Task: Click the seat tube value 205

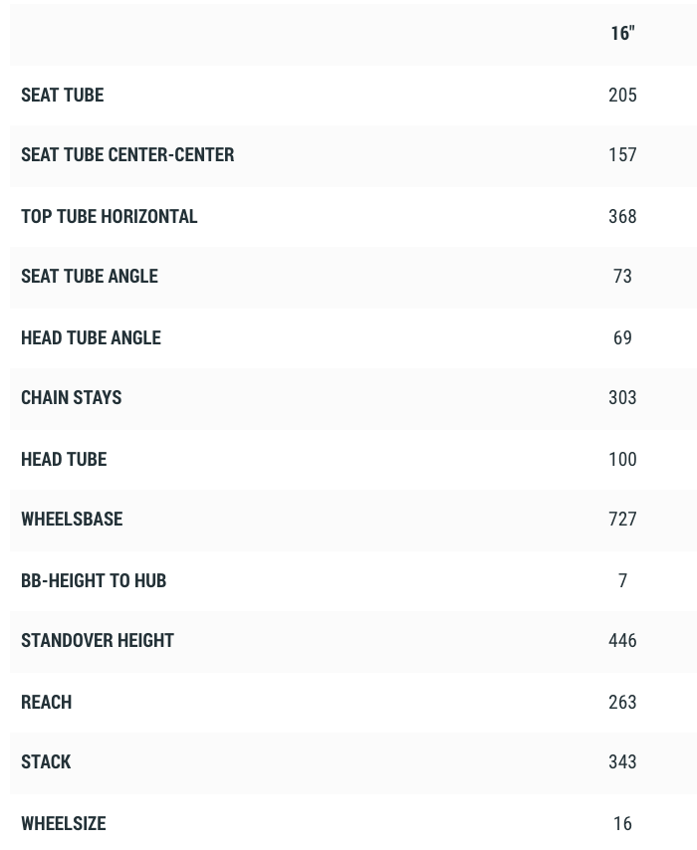Action: click(622, 96)
